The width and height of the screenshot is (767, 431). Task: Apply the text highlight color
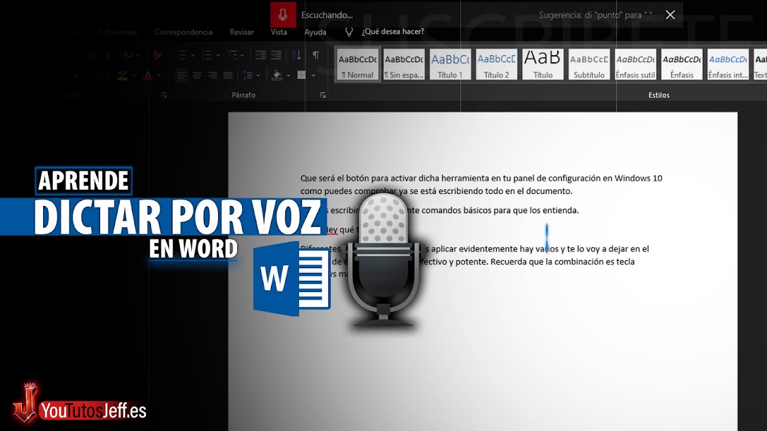(x=122, y=75)
